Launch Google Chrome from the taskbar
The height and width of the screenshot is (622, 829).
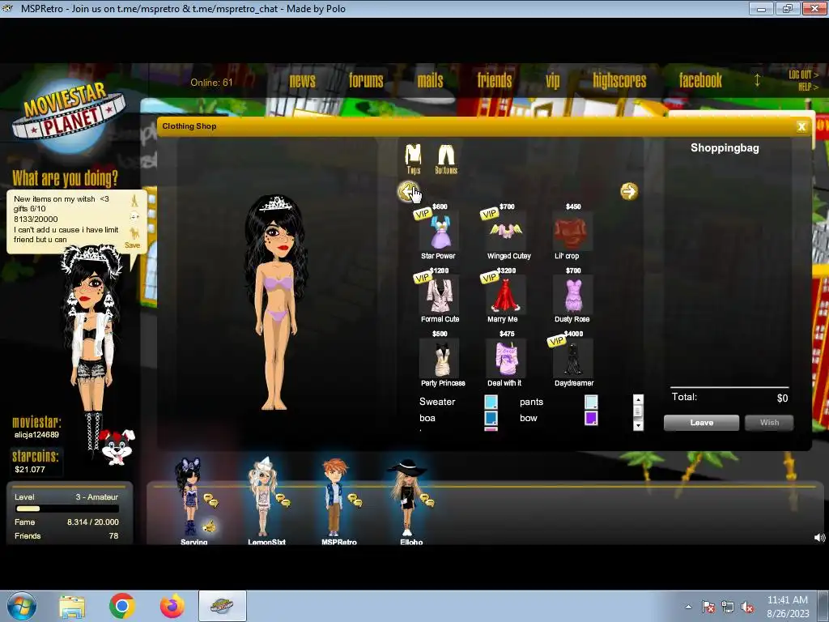[x=121, y=606]
